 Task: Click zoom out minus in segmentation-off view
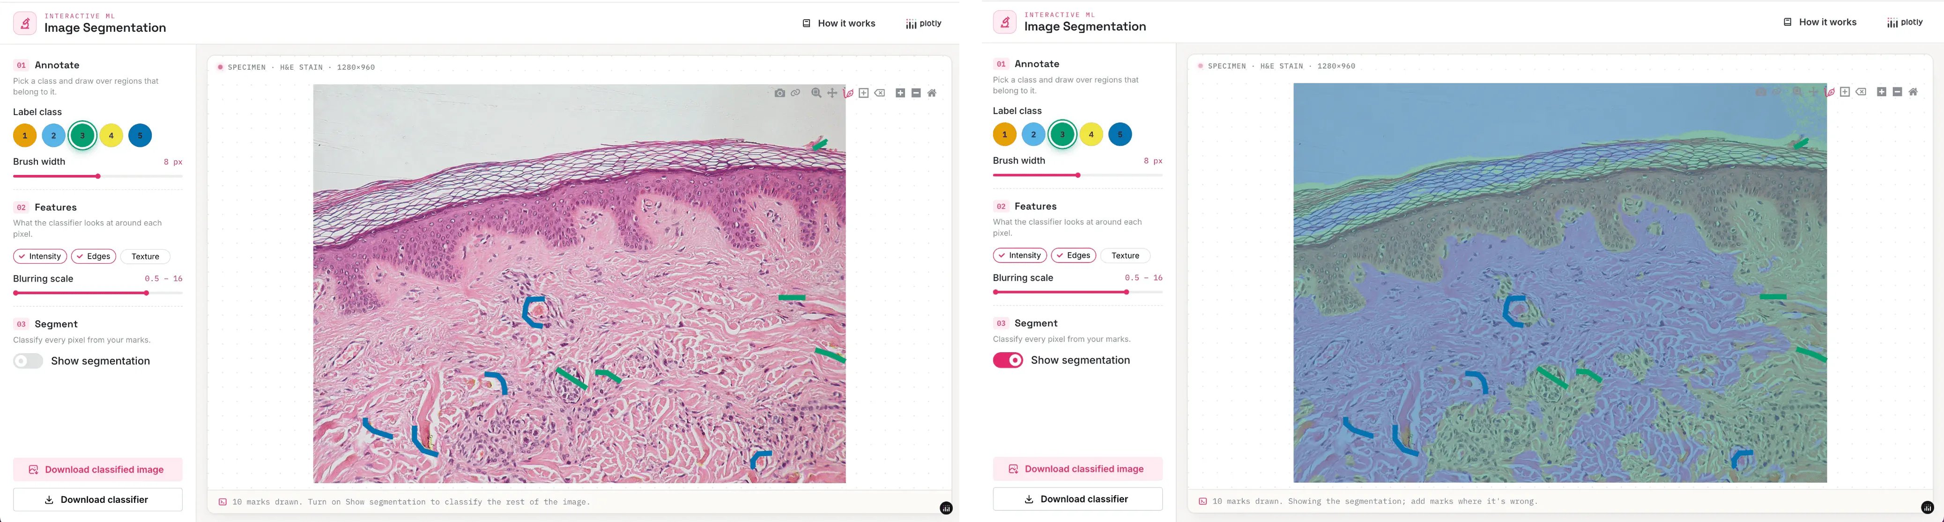tap(916, 94)
